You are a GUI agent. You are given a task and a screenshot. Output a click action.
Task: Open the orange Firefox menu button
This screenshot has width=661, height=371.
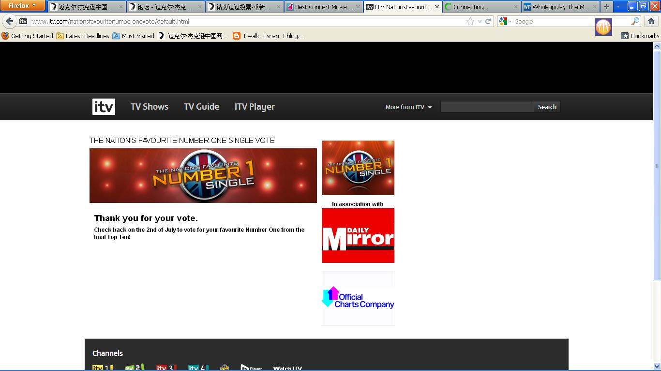[x=22, y=5]
